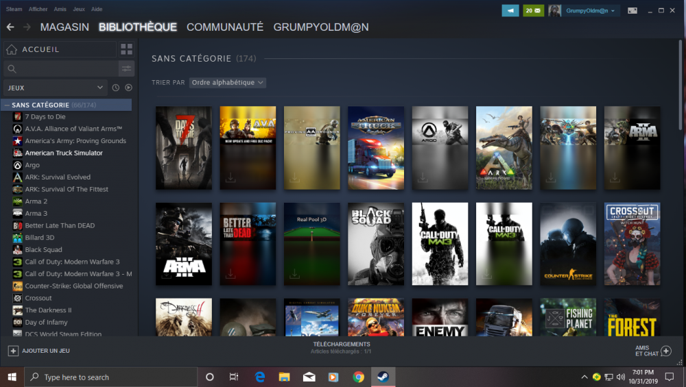Screen dimensions: 686x387
Task: Collapse the Sans Catégorie sidebar section
Action: [7, 105]
